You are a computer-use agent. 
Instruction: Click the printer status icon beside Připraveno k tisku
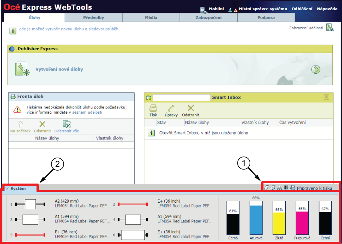click(x=293, y=188)
